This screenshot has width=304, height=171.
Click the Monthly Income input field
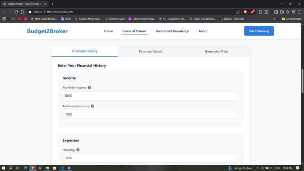coord(150,96)
